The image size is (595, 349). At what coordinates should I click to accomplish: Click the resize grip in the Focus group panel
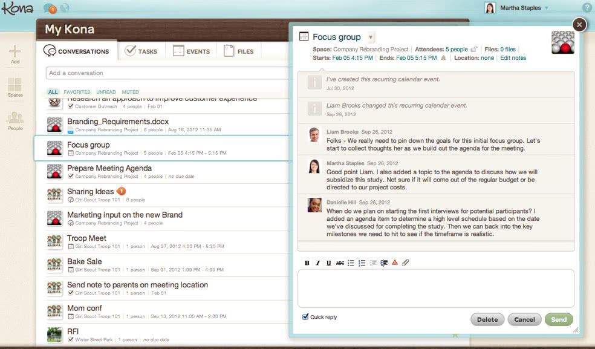point(576,330)
